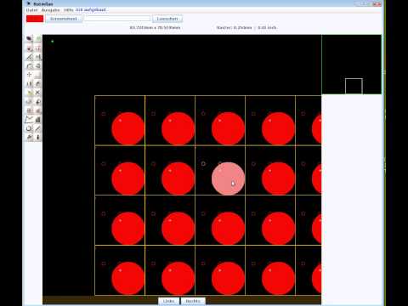Viewport: 408px width, 306px height.
Task: Click the green origin dot on the canvas
Action: [52, 42]
